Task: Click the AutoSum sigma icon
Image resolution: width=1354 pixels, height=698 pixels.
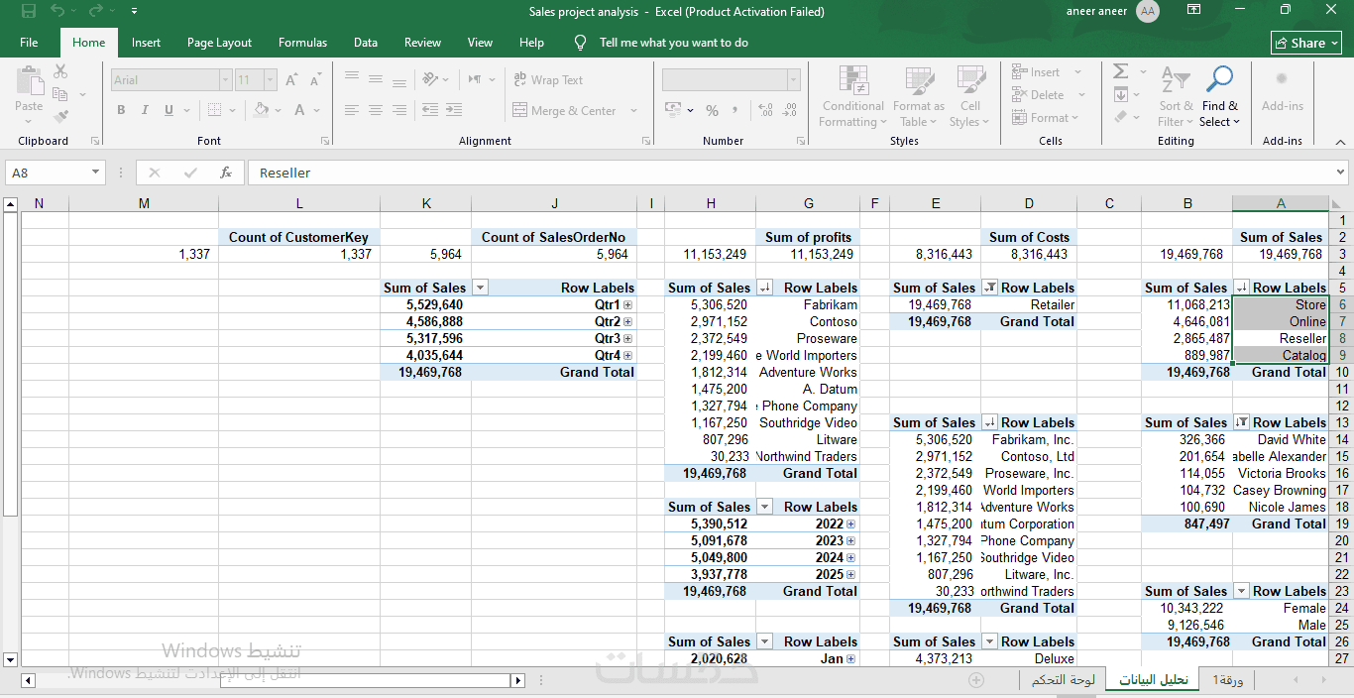Action: click(x=1120, y=71)
